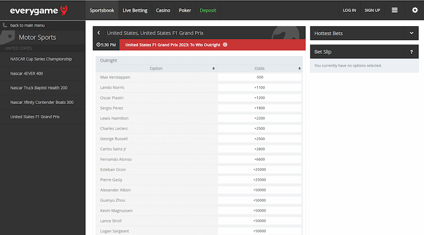This screenshot has width=424, height=235.
Task: Click the Fernando Alonso name
Action: [116, 159]
